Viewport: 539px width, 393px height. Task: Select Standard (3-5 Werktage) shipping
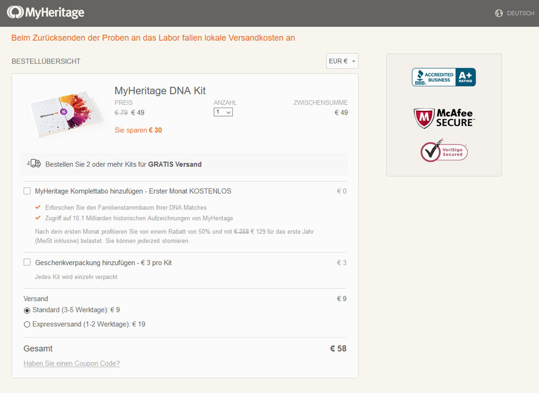tap(27, 310)
